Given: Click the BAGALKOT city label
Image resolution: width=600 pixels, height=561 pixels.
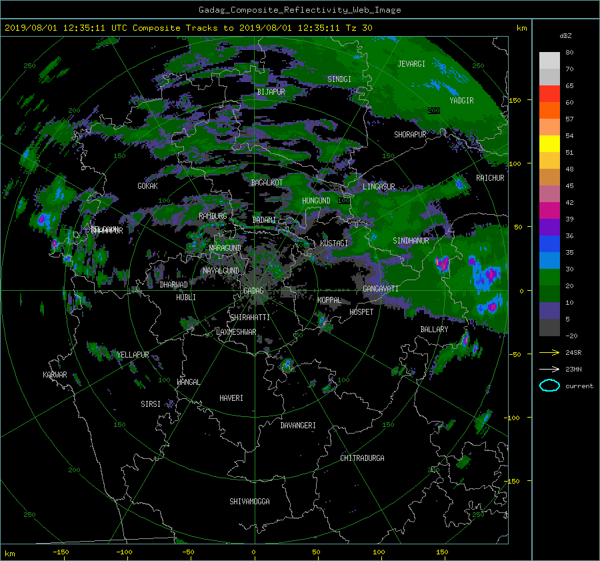Looking at the screenshot, I should pyautogui.click(x=267, y=183).
